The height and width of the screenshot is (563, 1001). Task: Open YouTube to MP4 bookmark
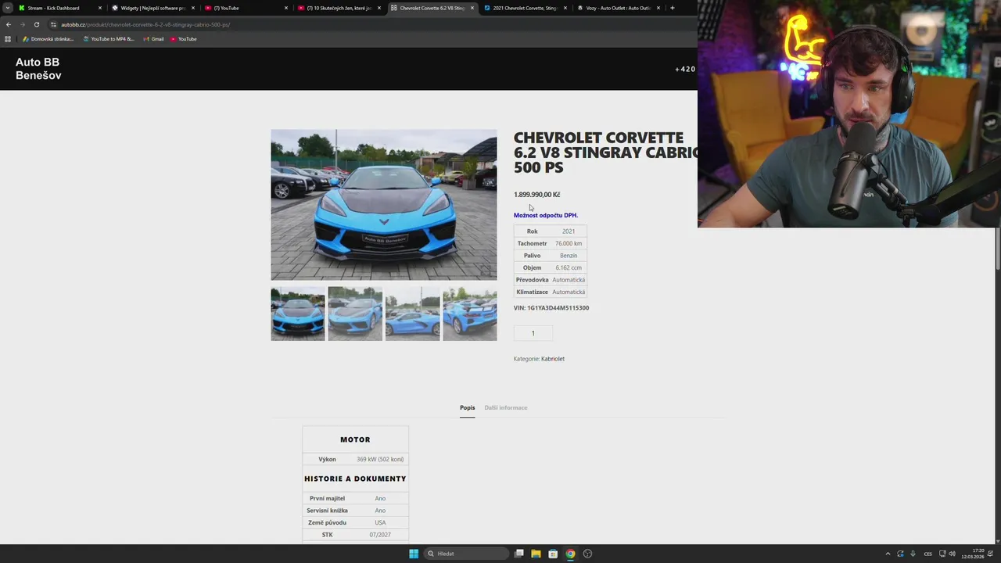(109, 39)
